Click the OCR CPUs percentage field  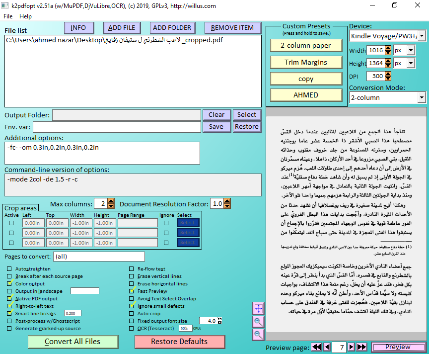(x=185, y=328)
